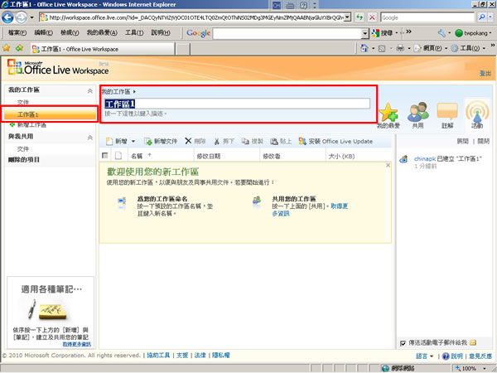The width and height of the screenshot is (497, 373).
Task: Click the 剪下 scissors cut button
Action: coord(224,141)
